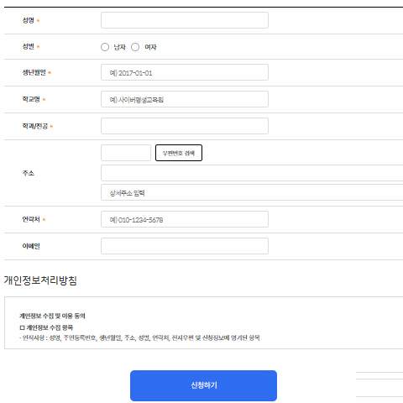The image size is (403, 403).
Task: Click the 연락처 phone number field
Action: (185, 219)
